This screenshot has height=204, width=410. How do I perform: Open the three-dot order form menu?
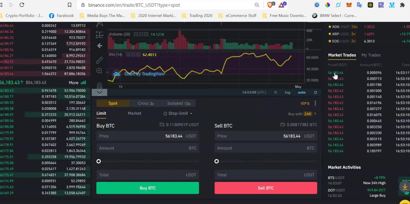[315, 103]
